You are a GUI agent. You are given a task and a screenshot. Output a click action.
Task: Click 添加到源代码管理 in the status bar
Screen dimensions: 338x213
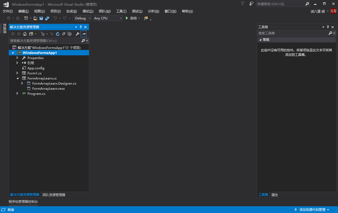pyautogui.click(x=312, y=210)
